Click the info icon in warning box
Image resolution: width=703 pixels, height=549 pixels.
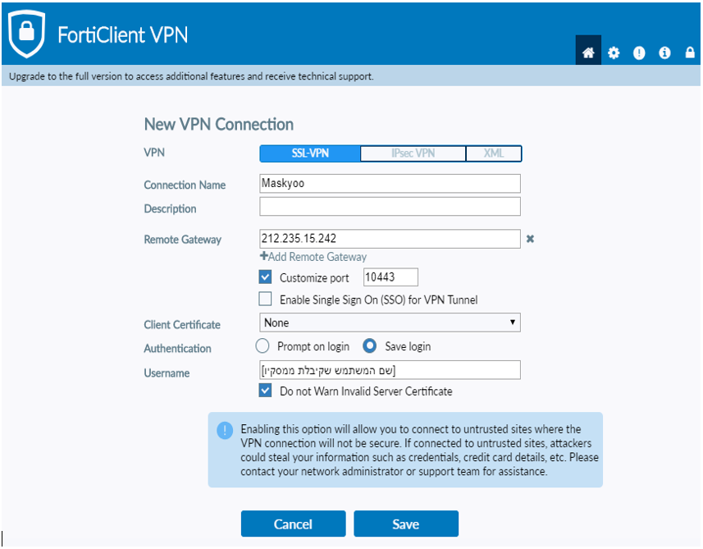click(225, 430)
